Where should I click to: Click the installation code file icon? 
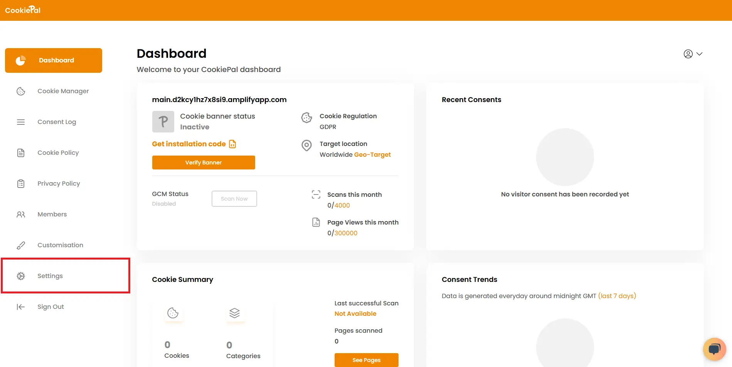tap(232, 144)
